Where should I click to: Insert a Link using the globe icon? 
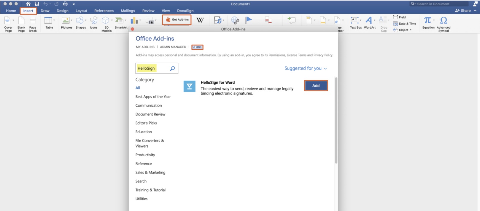[x=235, y=20]
